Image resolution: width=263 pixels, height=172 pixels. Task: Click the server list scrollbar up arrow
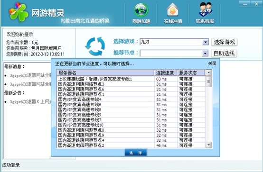point(209,72)
